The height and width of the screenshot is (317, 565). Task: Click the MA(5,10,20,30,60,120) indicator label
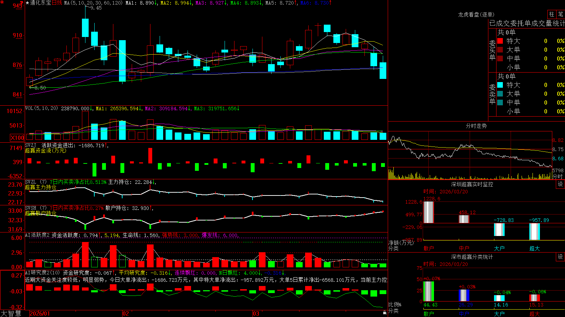(93, 3)
